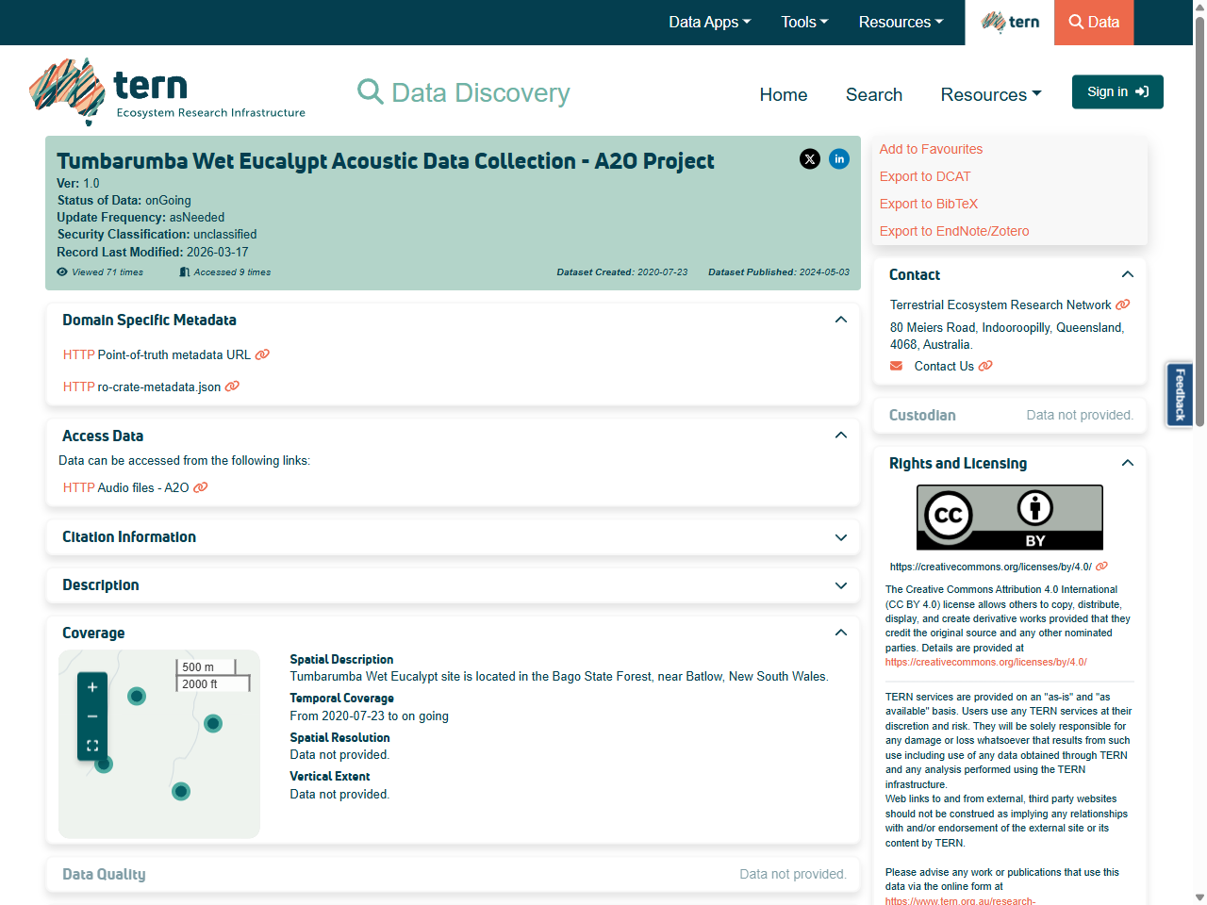This screenshot has width=1207, height=905.
Task: Open link icon beside Point-of-truth metadata URL
Action: (x=262, y=354)
